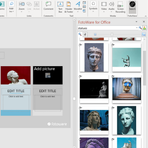The height and width of the screenshot is (148, 148).
Task: Open Header & Footer
Action: [69, 7]
